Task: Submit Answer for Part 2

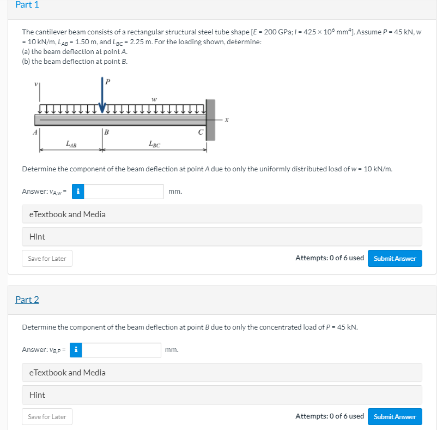Action: tap(394, 416)
